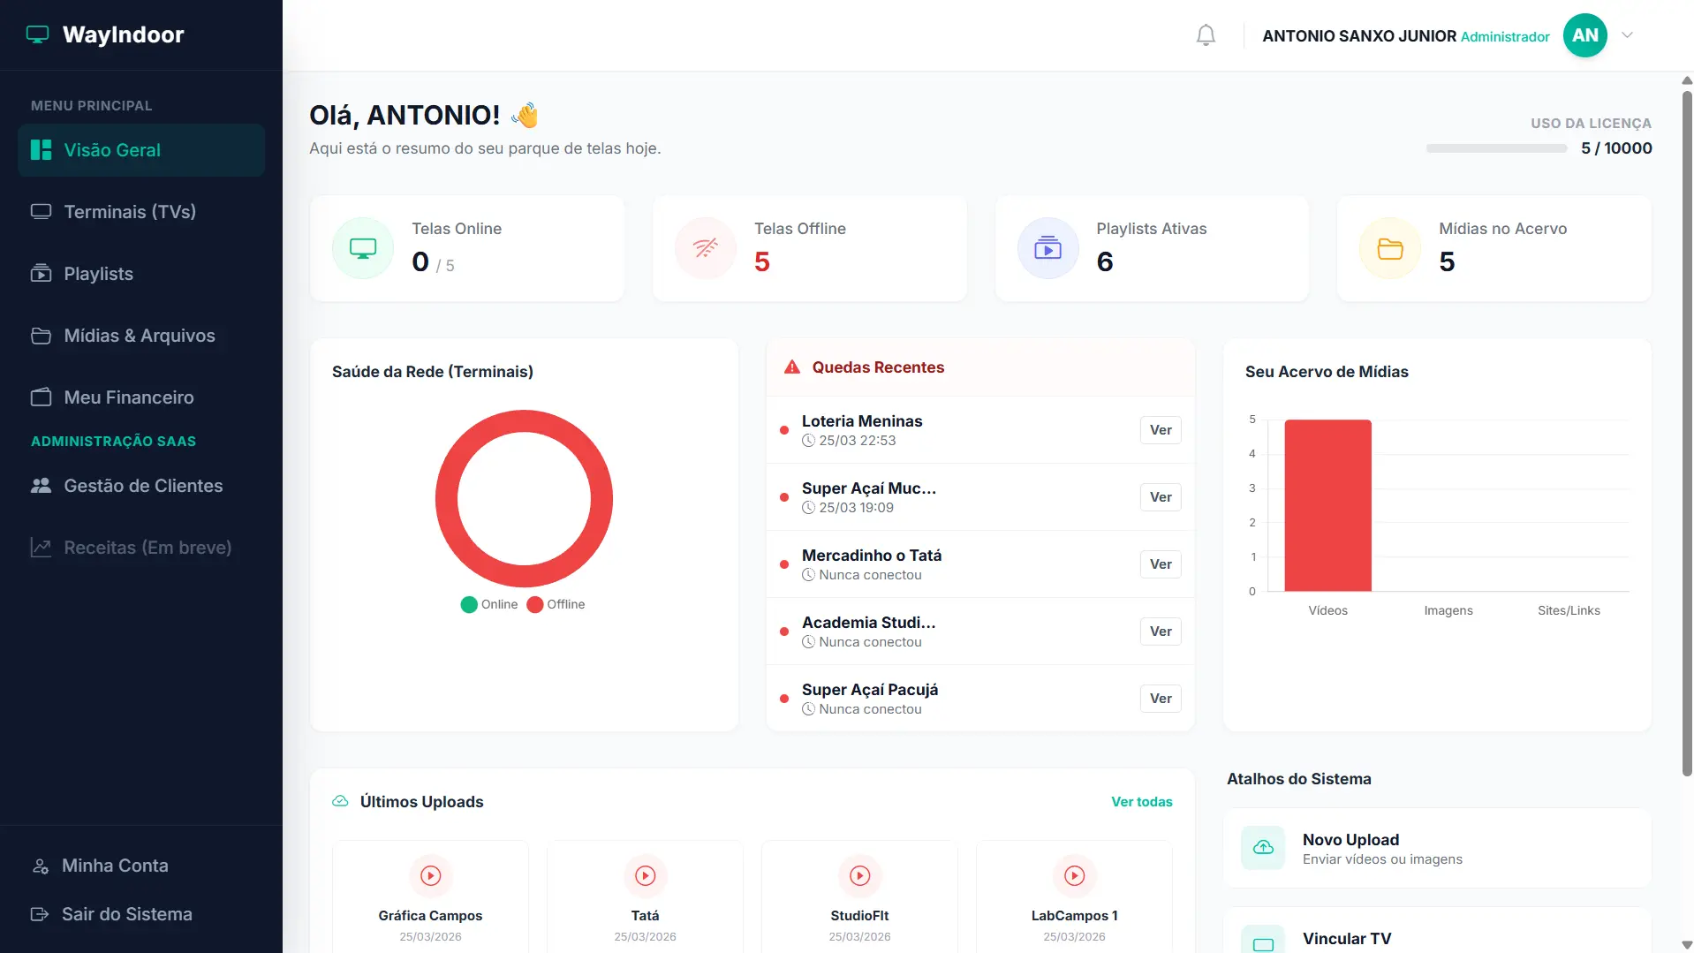Screen dimensions: 1694x953
Task: Expand the user account dropdown chevron
Action: click(1627, 35)
